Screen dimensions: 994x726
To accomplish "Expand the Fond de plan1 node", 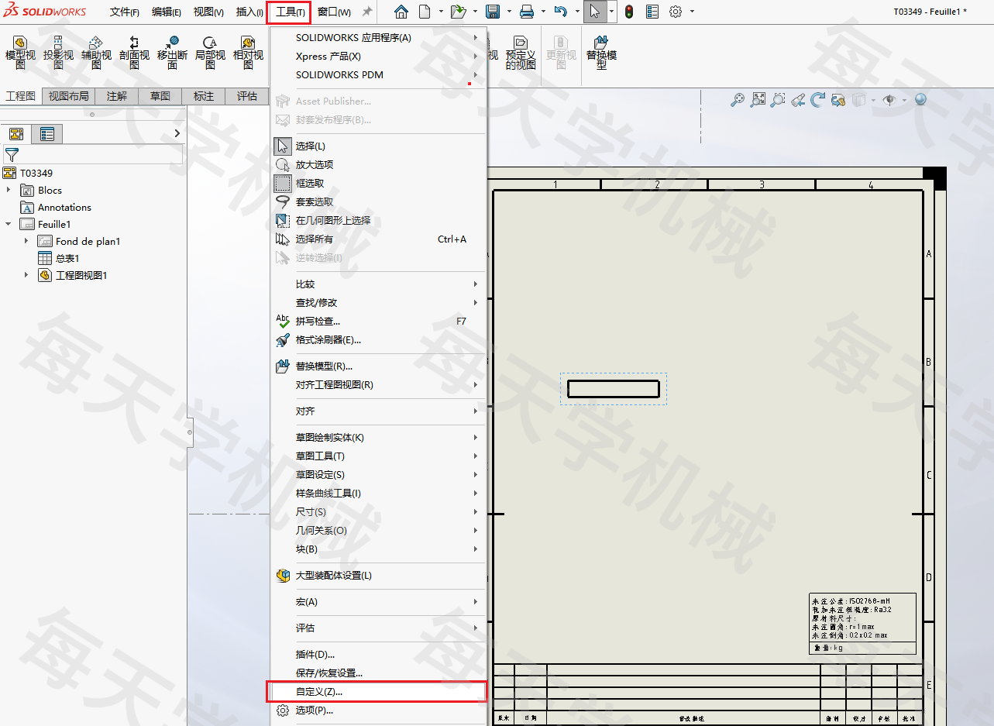I will click(x=26, y=241).
